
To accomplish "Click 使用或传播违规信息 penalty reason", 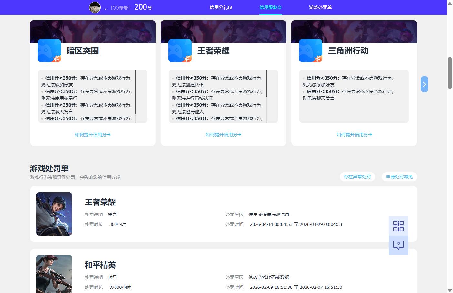I will [x=269, y=214].
